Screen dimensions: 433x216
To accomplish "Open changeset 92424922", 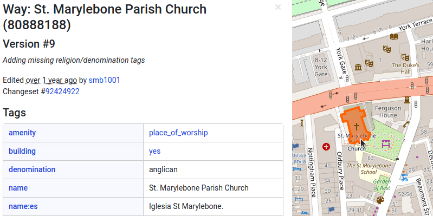I will point(62,91).
